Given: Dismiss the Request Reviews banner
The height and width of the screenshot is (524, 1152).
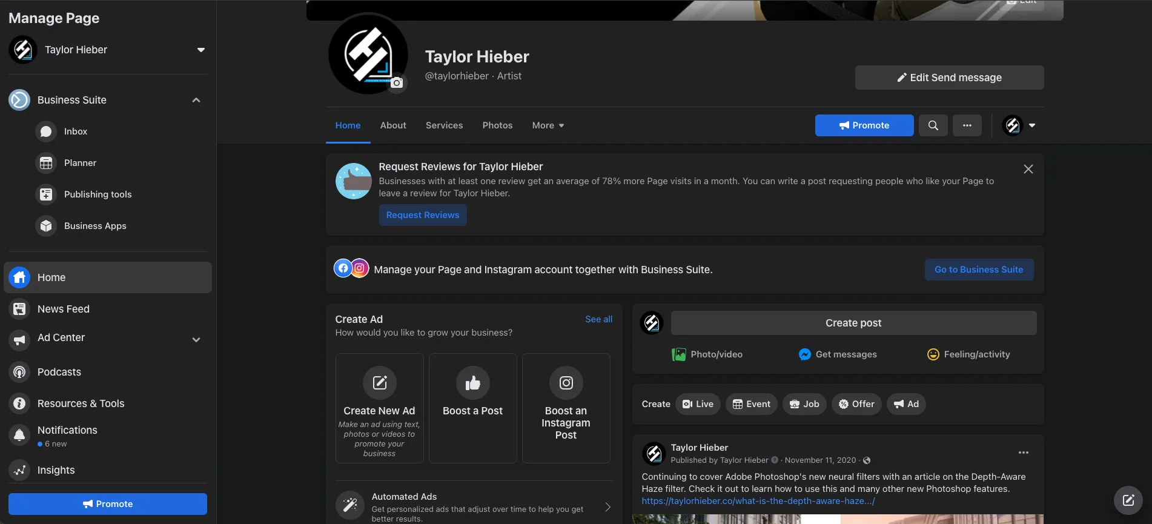Looking at the screenshot, I should (x=1028, y=169).
